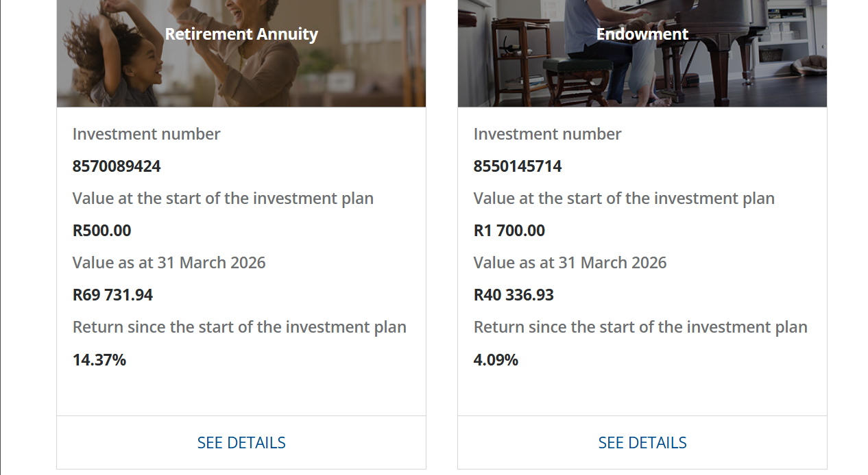
Task: Click Retirement Annuity's 'Value at the start' label
Action: (224, 198)
